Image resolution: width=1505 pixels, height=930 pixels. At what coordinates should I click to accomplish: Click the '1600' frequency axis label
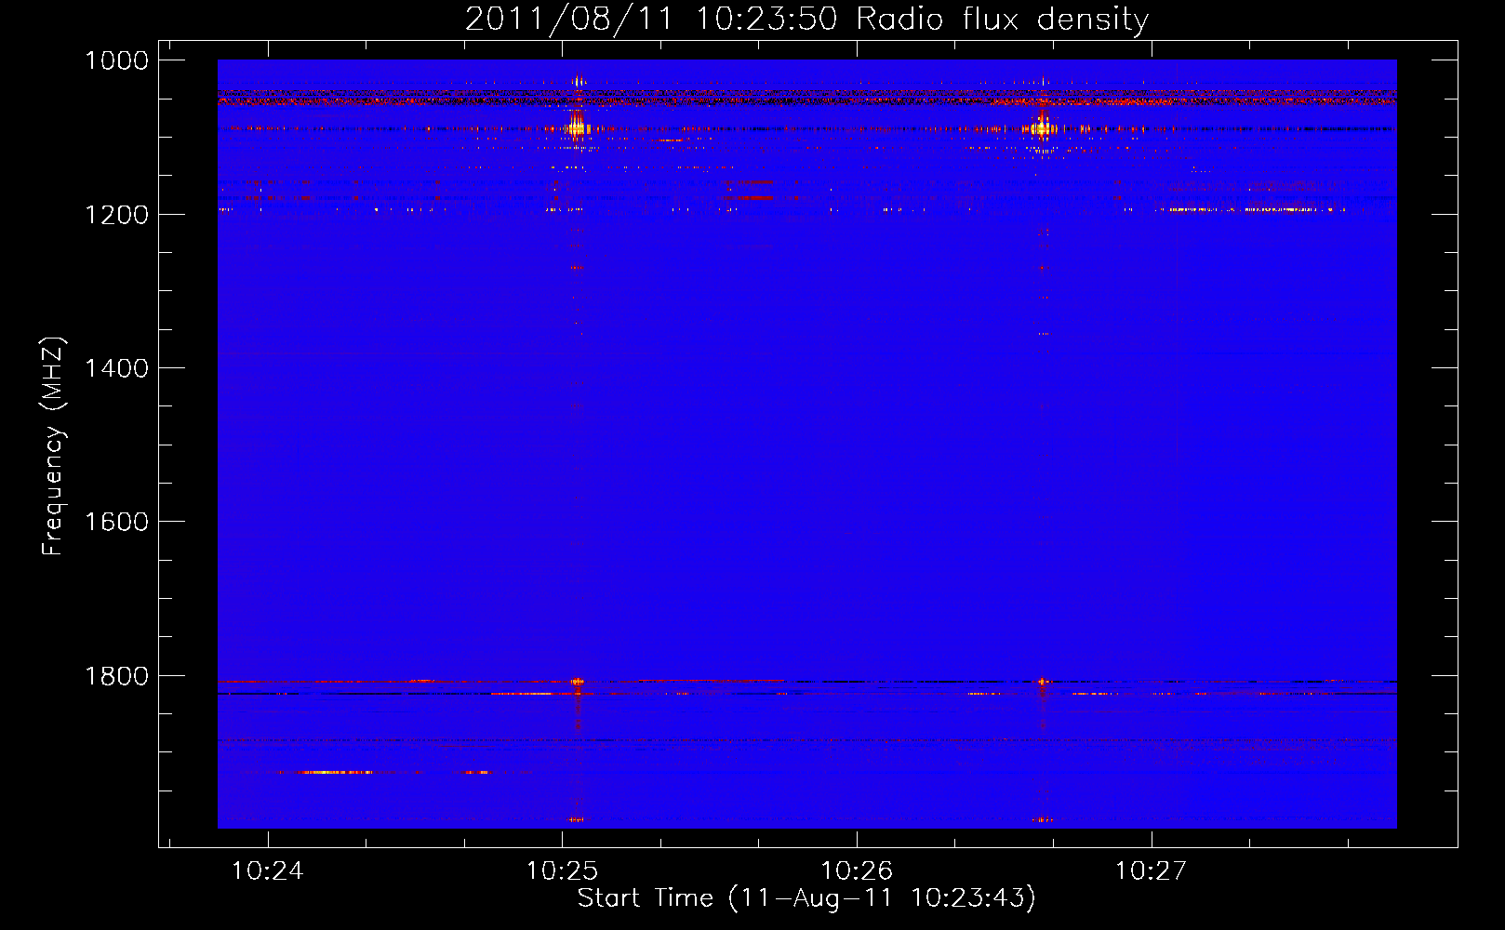(116, 522)
